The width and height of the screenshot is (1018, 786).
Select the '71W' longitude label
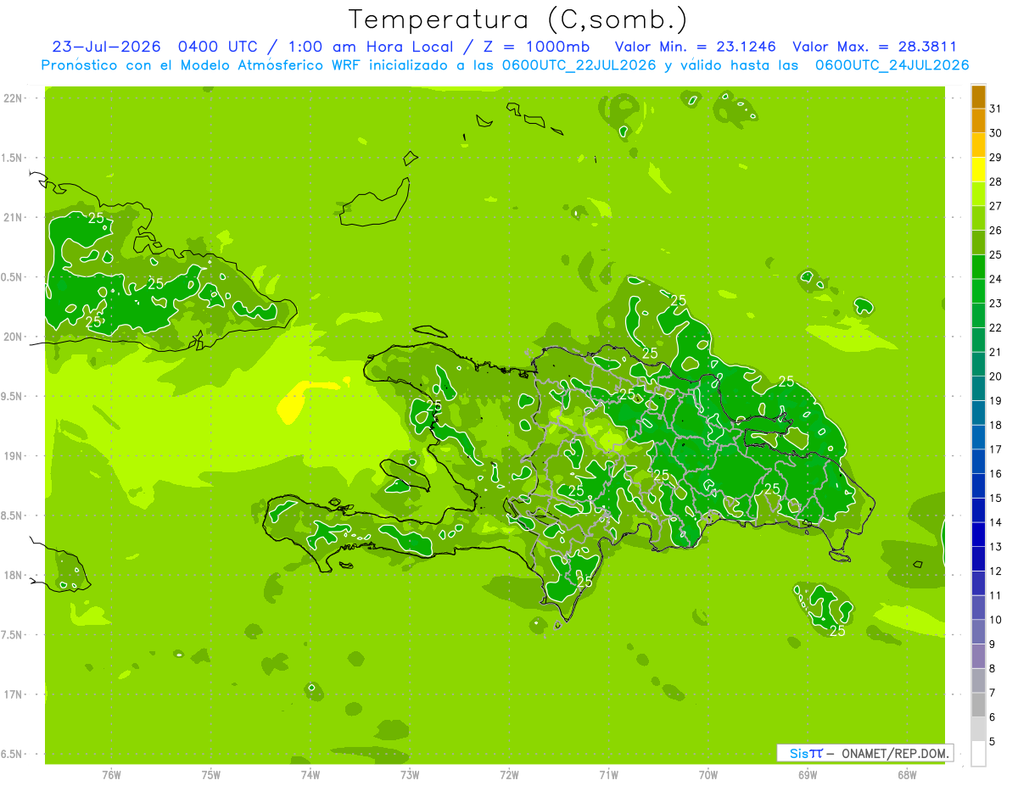pos(608,774)
